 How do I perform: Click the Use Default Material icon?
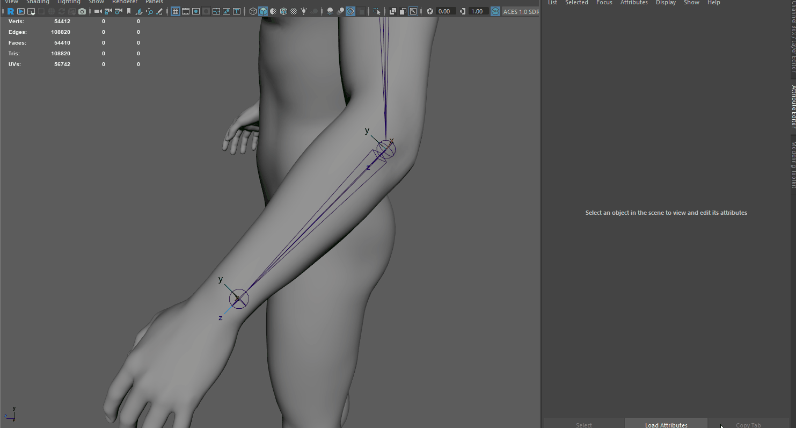point(273,11)
